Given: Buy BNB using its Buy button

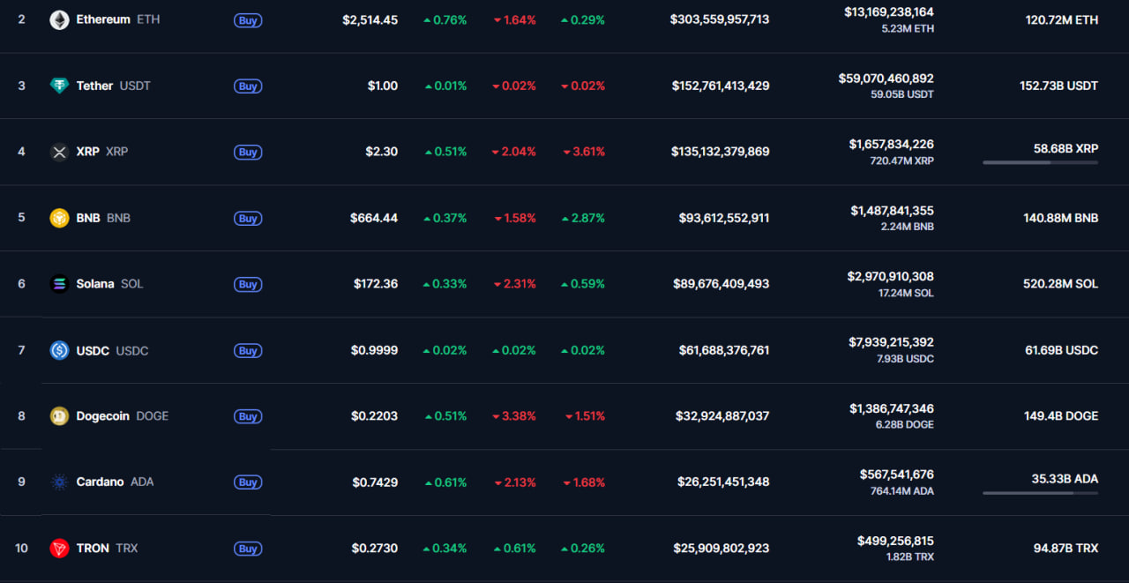Looking at the screenshot, I should [248, 219].
